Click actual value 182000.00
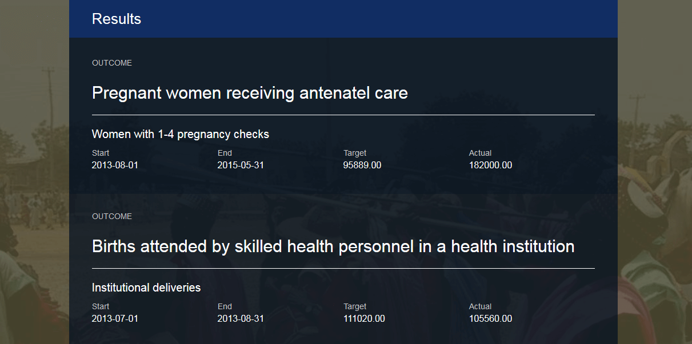Viewport: 692px width, 344px height. click(x=490, y=165)
